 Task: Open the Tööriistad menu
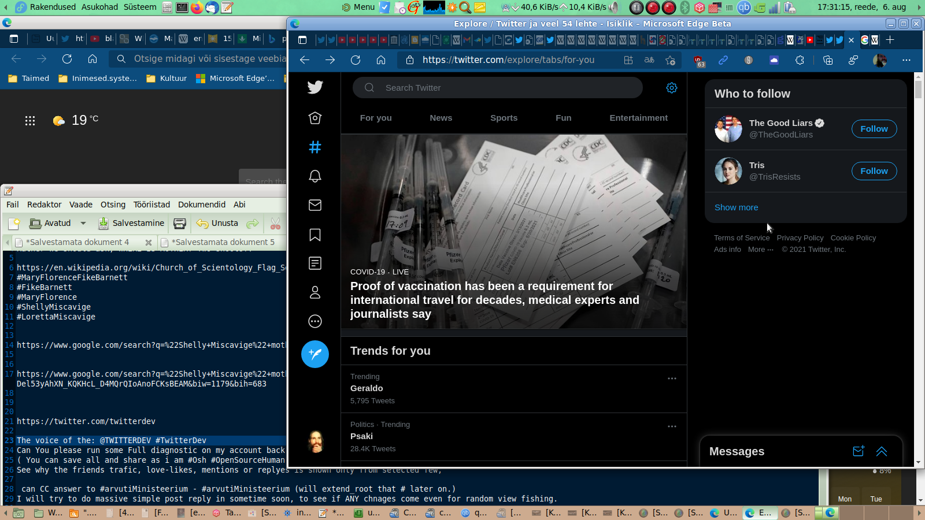tap(151, 205)
